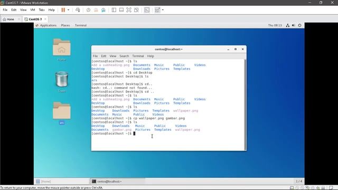Image resolution: width=338 pixels, height=190 pixels.
Task: Open the Terminal app menu in top bar
Action: (x=81, y=25)
